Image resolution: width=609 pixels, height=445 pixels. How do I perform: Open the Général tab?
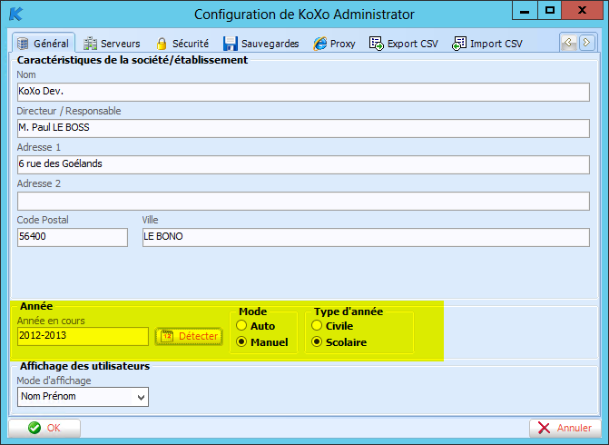click(x=44, y=43)
